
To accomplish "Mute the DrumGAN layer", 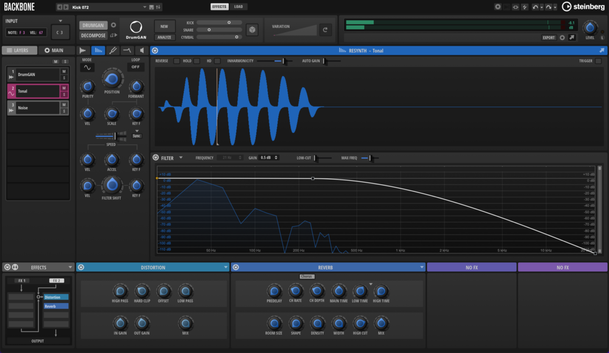I will click(x=63, y=71).
